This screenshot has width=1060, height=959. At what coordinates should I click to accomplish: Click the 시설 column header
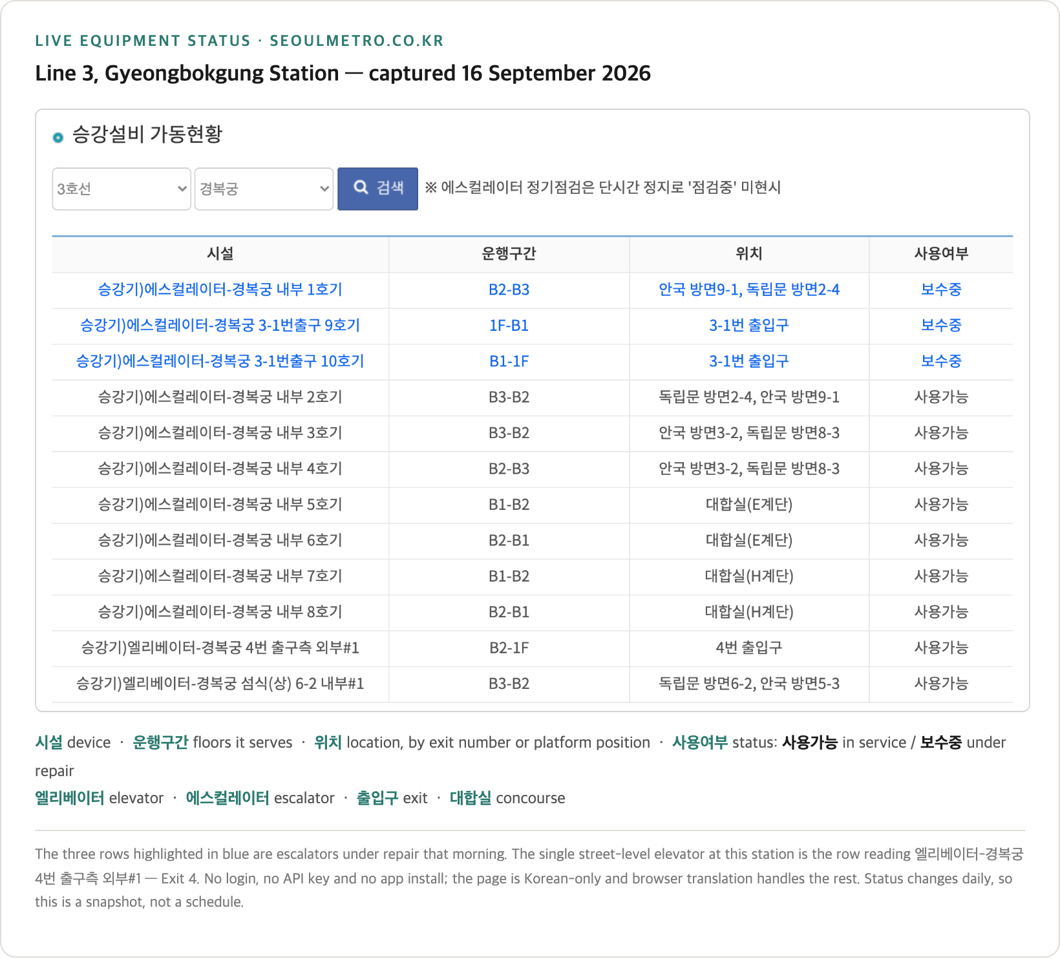click(220, 254)
